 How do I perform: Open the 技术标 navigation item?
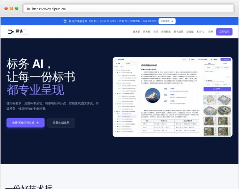point(136,32)
